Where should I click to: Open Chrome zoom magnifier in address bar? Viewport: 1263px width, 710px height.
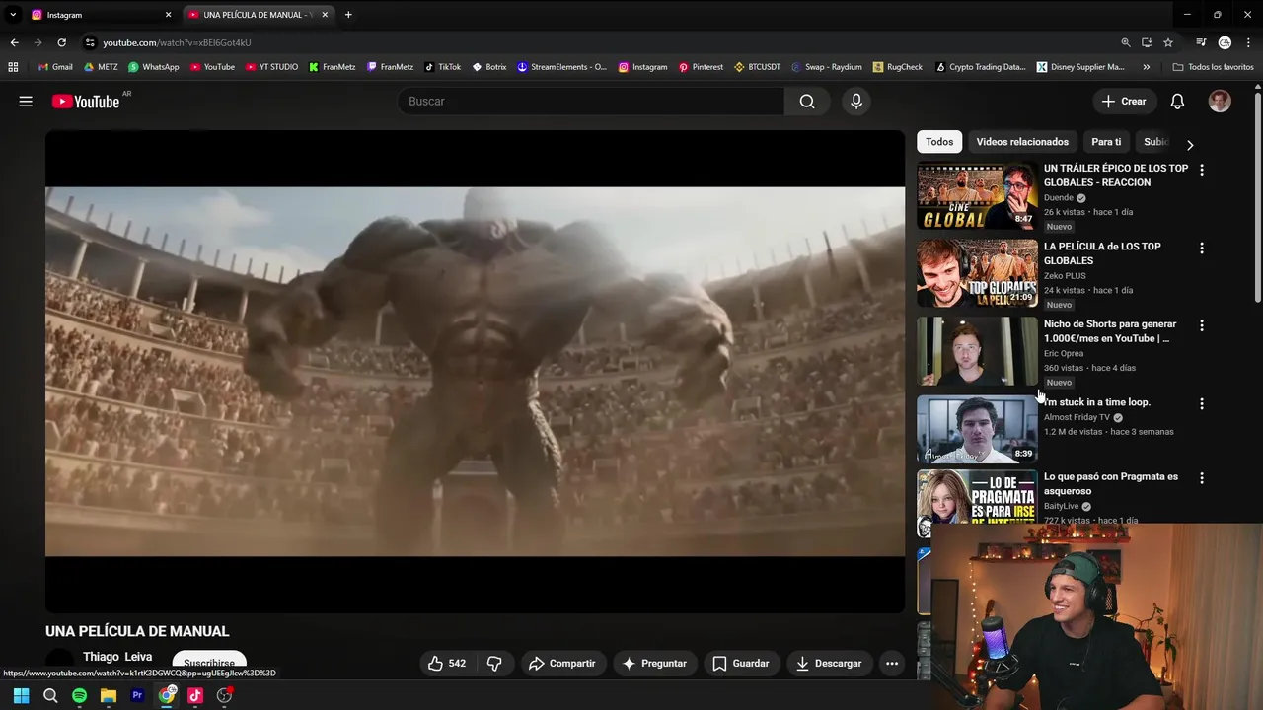tap(1126, 42)
